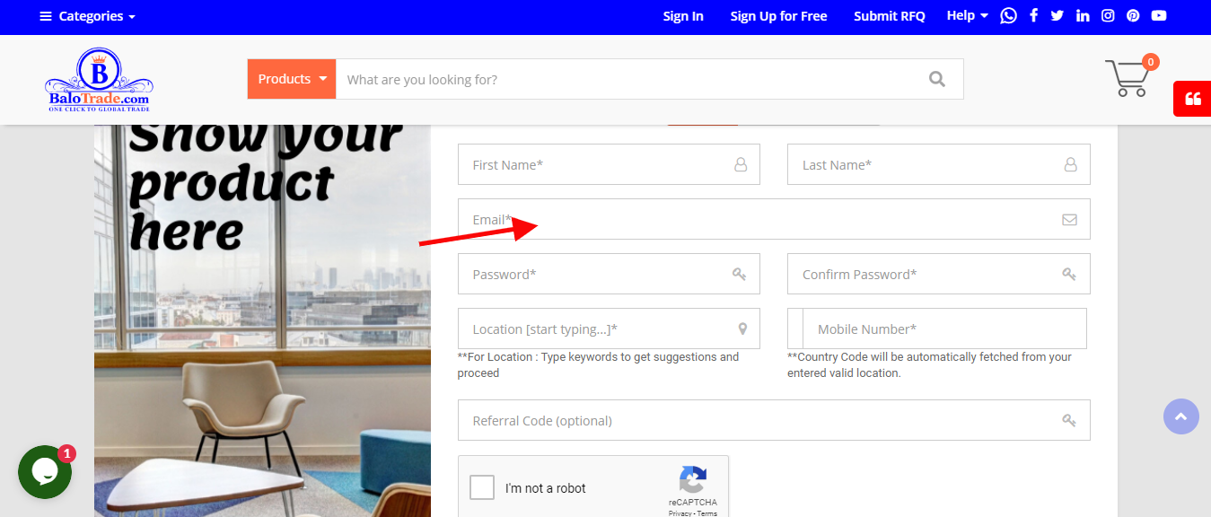Open the Instagram social icon
The image size is (1211, 517).
[1108, 16]
